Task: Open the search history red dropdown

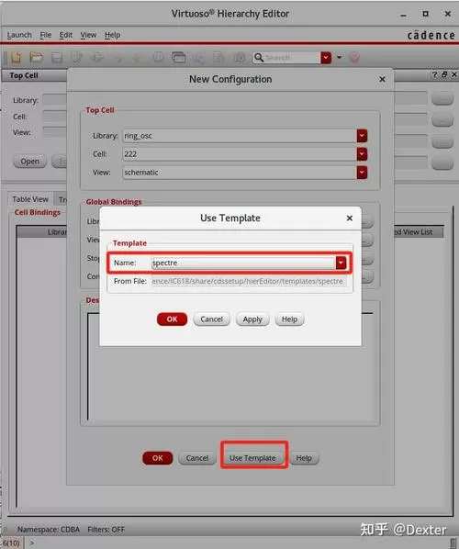Action: tap(326, 58)
